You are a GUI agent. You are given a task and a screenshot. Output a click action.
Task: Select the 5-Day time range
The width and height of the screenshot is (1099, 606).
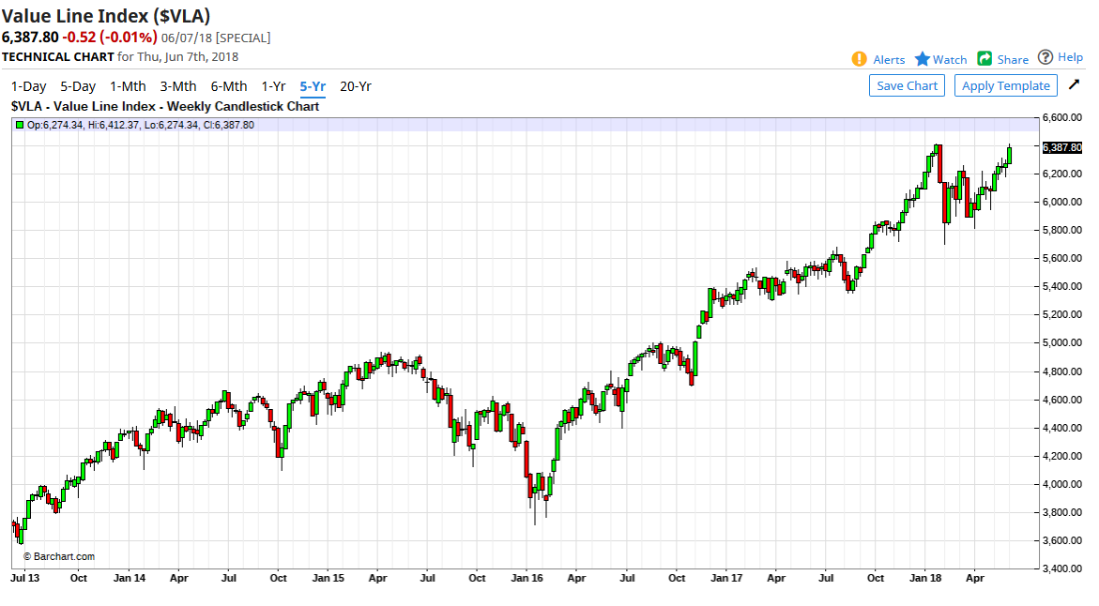pos(78,86)
